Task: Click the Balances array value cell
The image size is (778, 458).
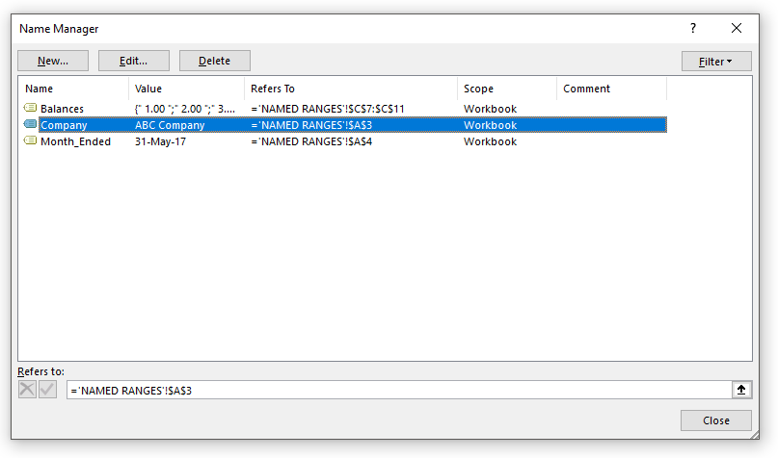Action: click(x=184, y=109)
